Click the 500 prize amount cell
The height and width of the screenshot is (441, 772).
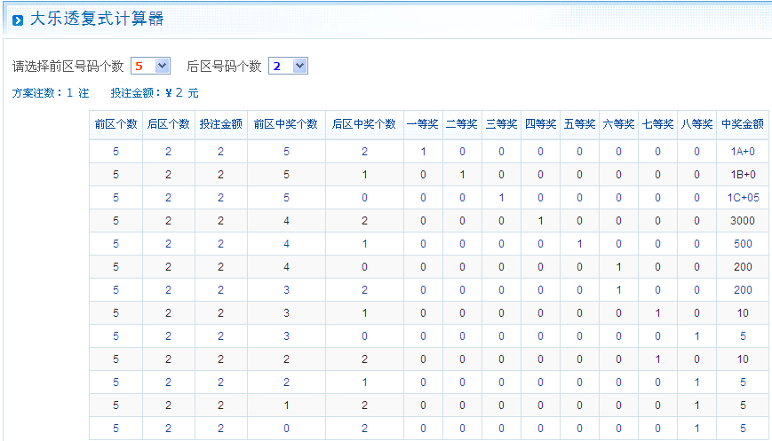(743, 244)
